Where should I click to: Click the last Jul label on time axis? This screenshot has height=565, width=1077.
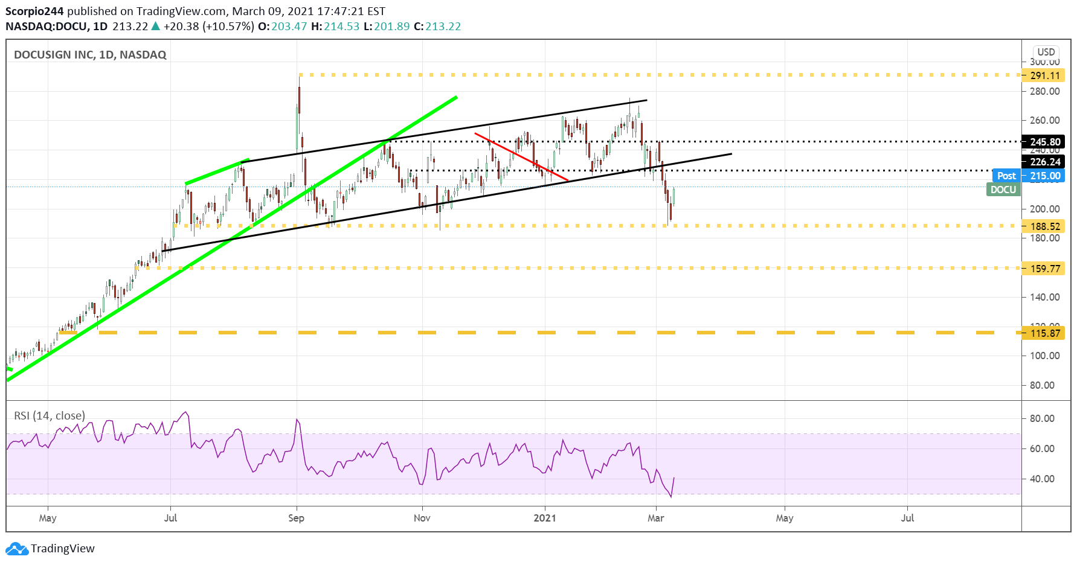click(x=907, y=518)
